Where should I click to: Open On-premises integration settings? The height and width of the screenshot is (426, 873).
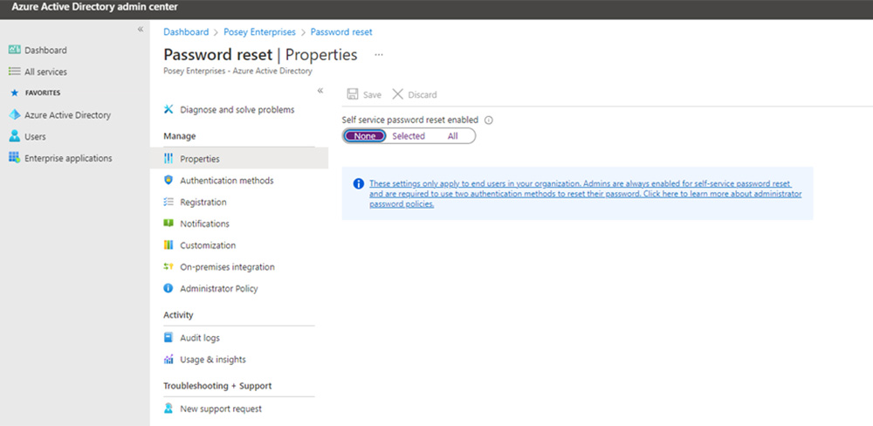click(227, 267)
